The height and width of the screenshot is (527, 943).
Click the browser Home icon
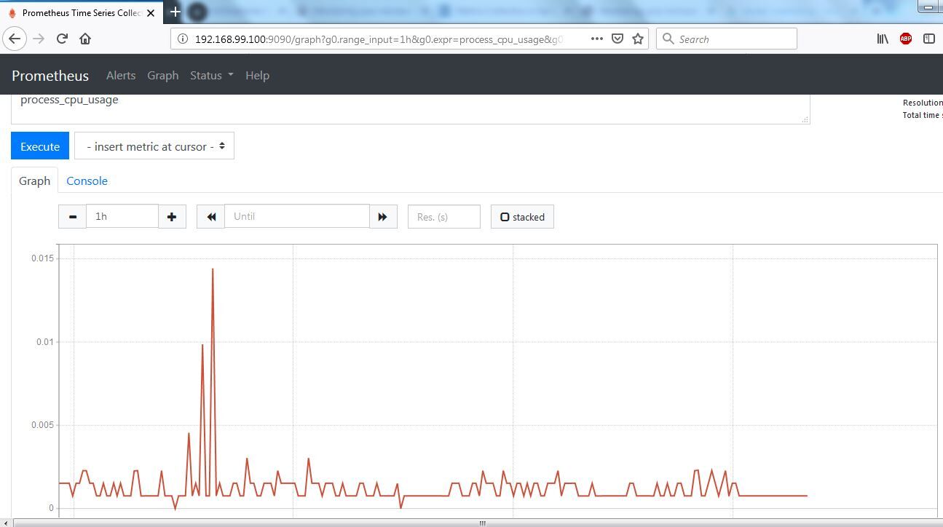click(86, 39)
